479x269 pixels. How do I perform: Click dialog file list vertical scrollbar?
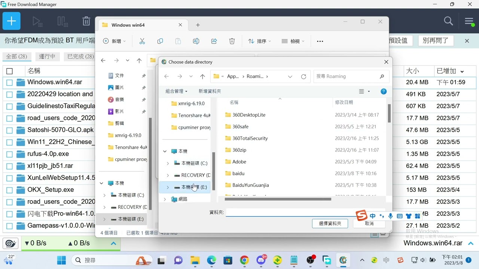[389, 114]
